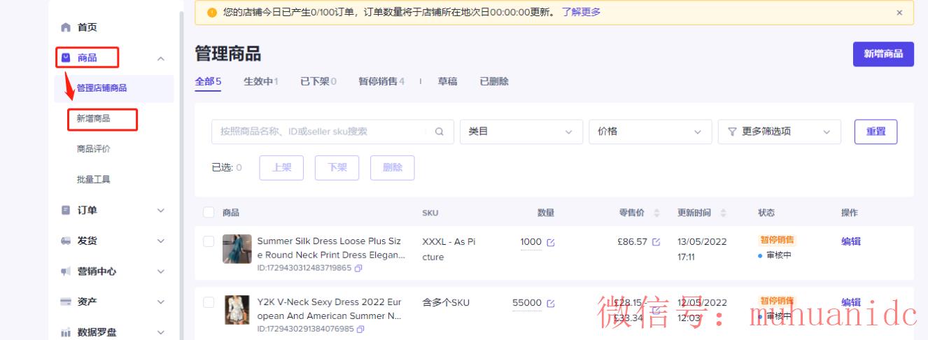Click the 数据罗盘 chart icon
928x340 pixels.
(66, 332)
